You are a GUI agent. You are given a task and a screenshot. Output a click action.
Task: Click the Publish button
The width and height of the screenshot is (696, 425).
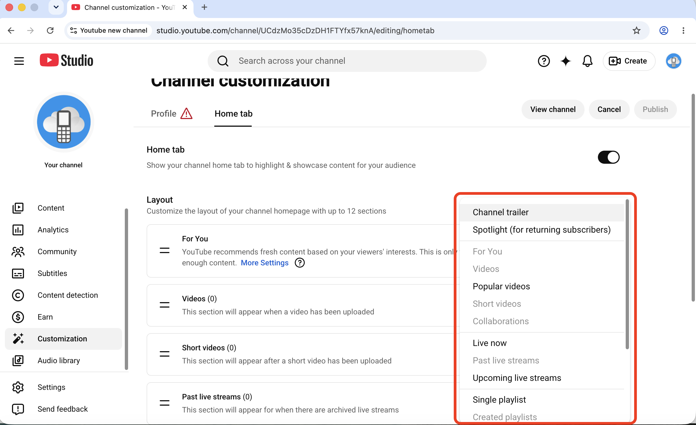tap(655, 109)
